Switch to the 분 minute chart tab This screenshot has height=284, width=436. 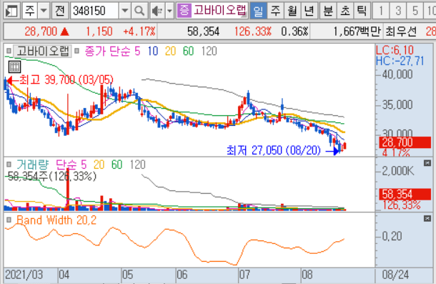(x=328, y=11)
